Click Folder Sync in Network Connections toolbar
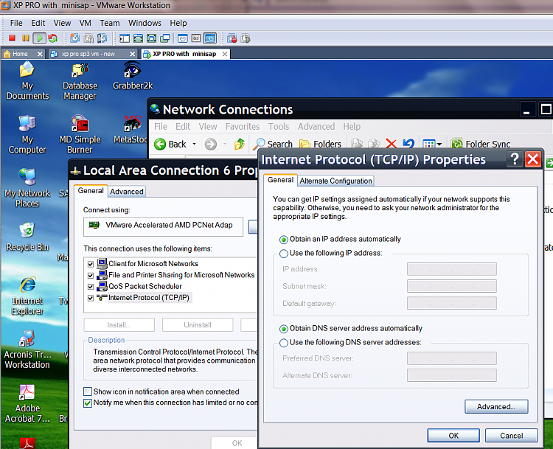553x449 pixels. pyautogui.click(x=481, y=144)
